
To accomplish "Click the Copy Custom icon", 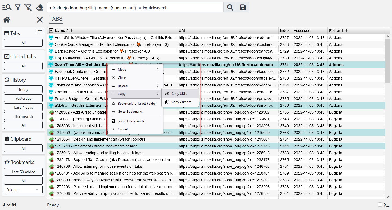I will point(167,102).
